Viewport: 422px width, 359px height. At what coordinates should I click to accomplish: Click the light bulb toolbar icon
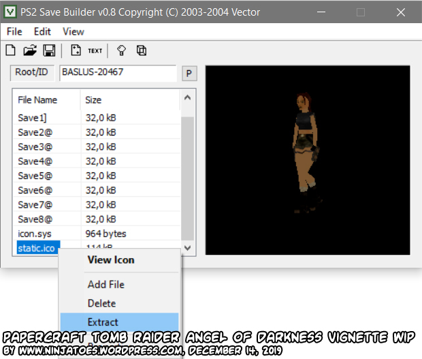click(121, 50)
